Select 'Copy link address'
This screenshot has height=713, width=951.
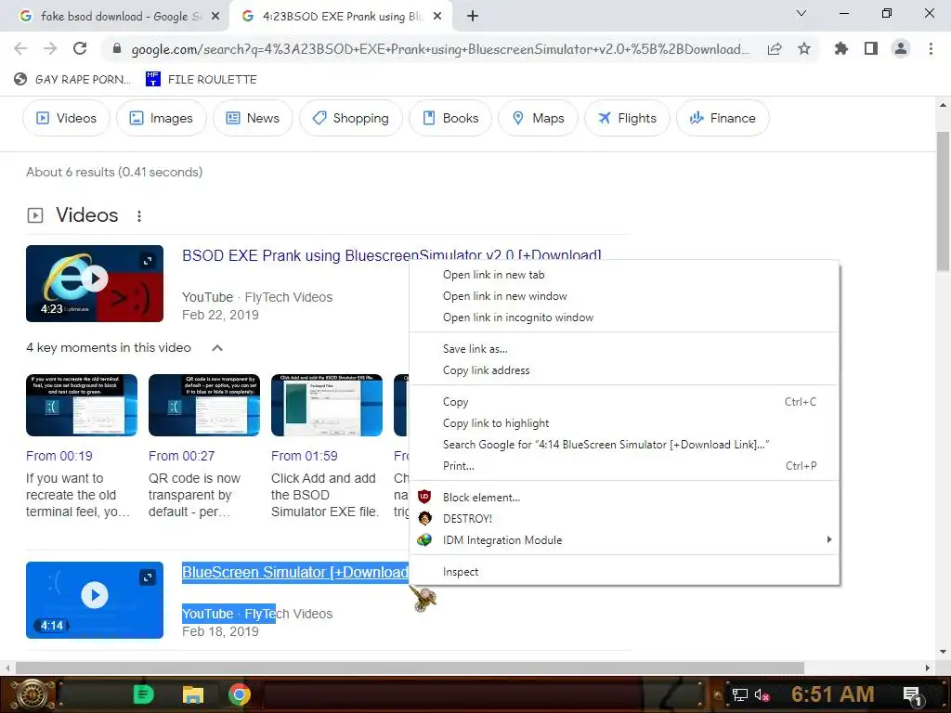(625, 369)
